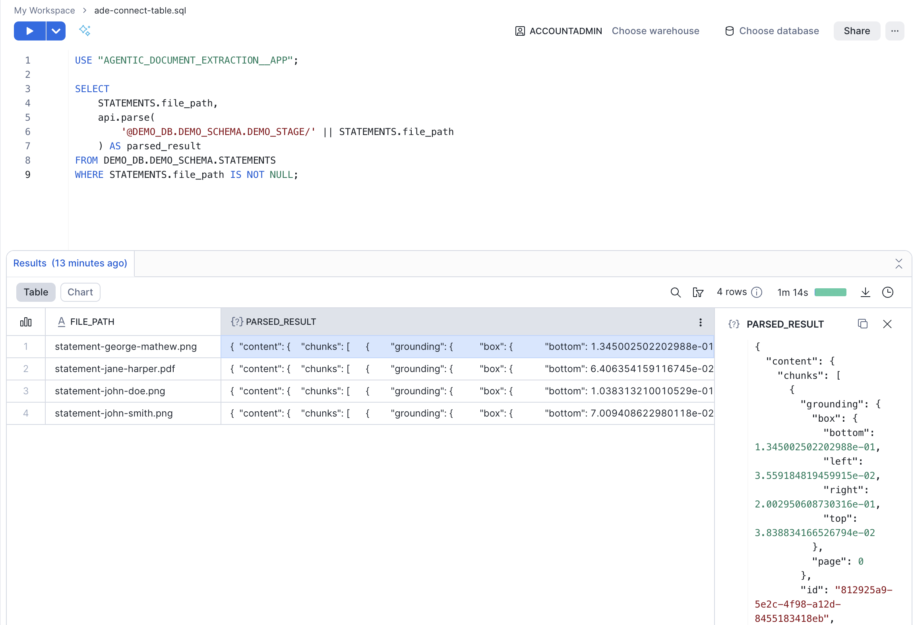Open search within query results
This screenshot has height=625, width=914.
tap(675, 292)
